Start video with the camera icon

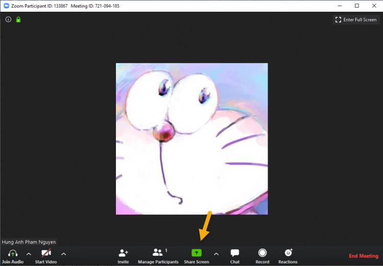pos(46,253)
